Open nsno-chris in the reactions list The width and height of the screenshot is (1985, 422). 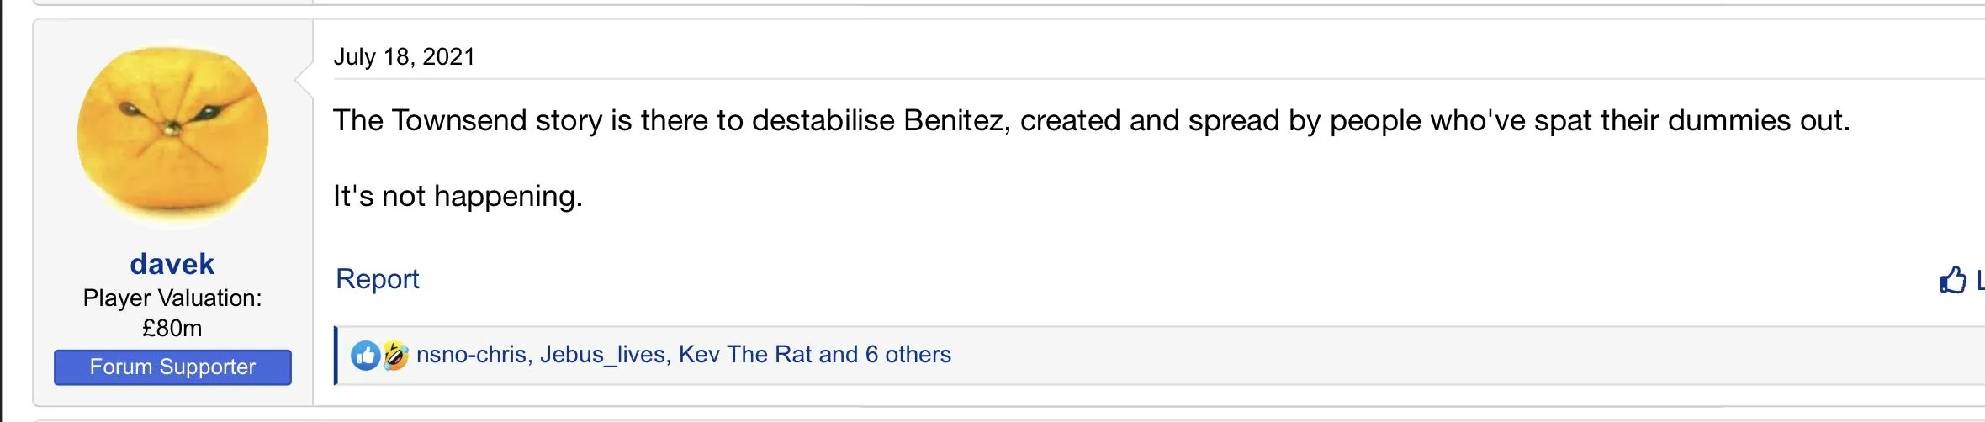472,355
